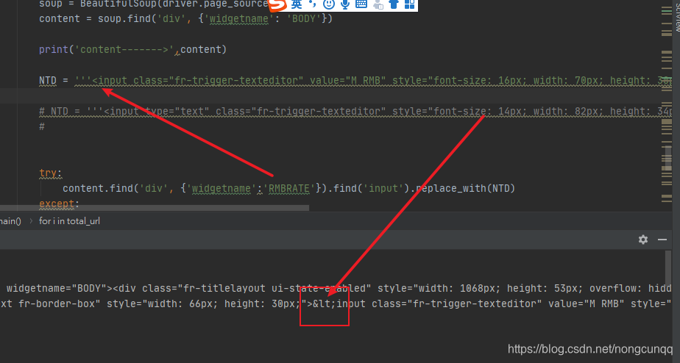
Task: Click the user account icon in IME bar
Action: 378,4
